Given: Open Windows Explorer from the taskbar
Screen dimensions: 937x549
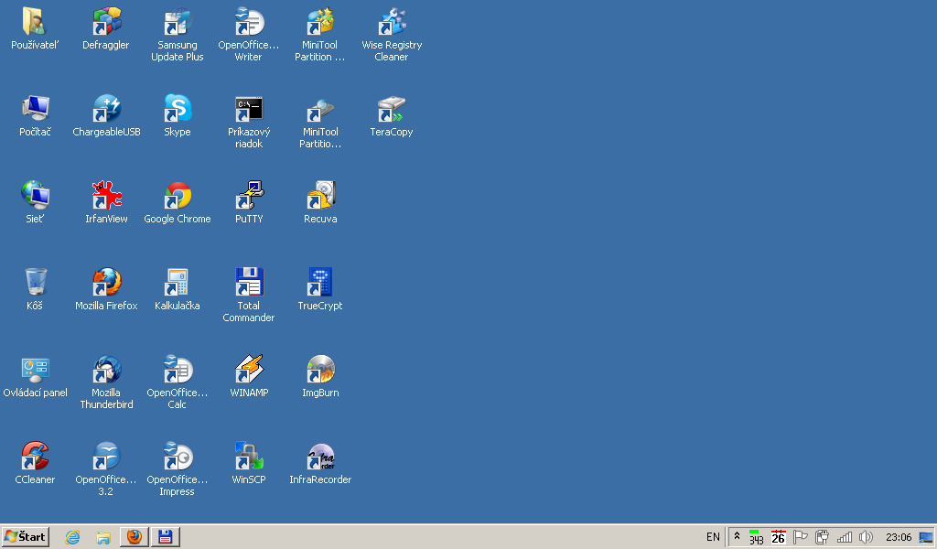Looking at the screenshot, I should coord(103,537).
